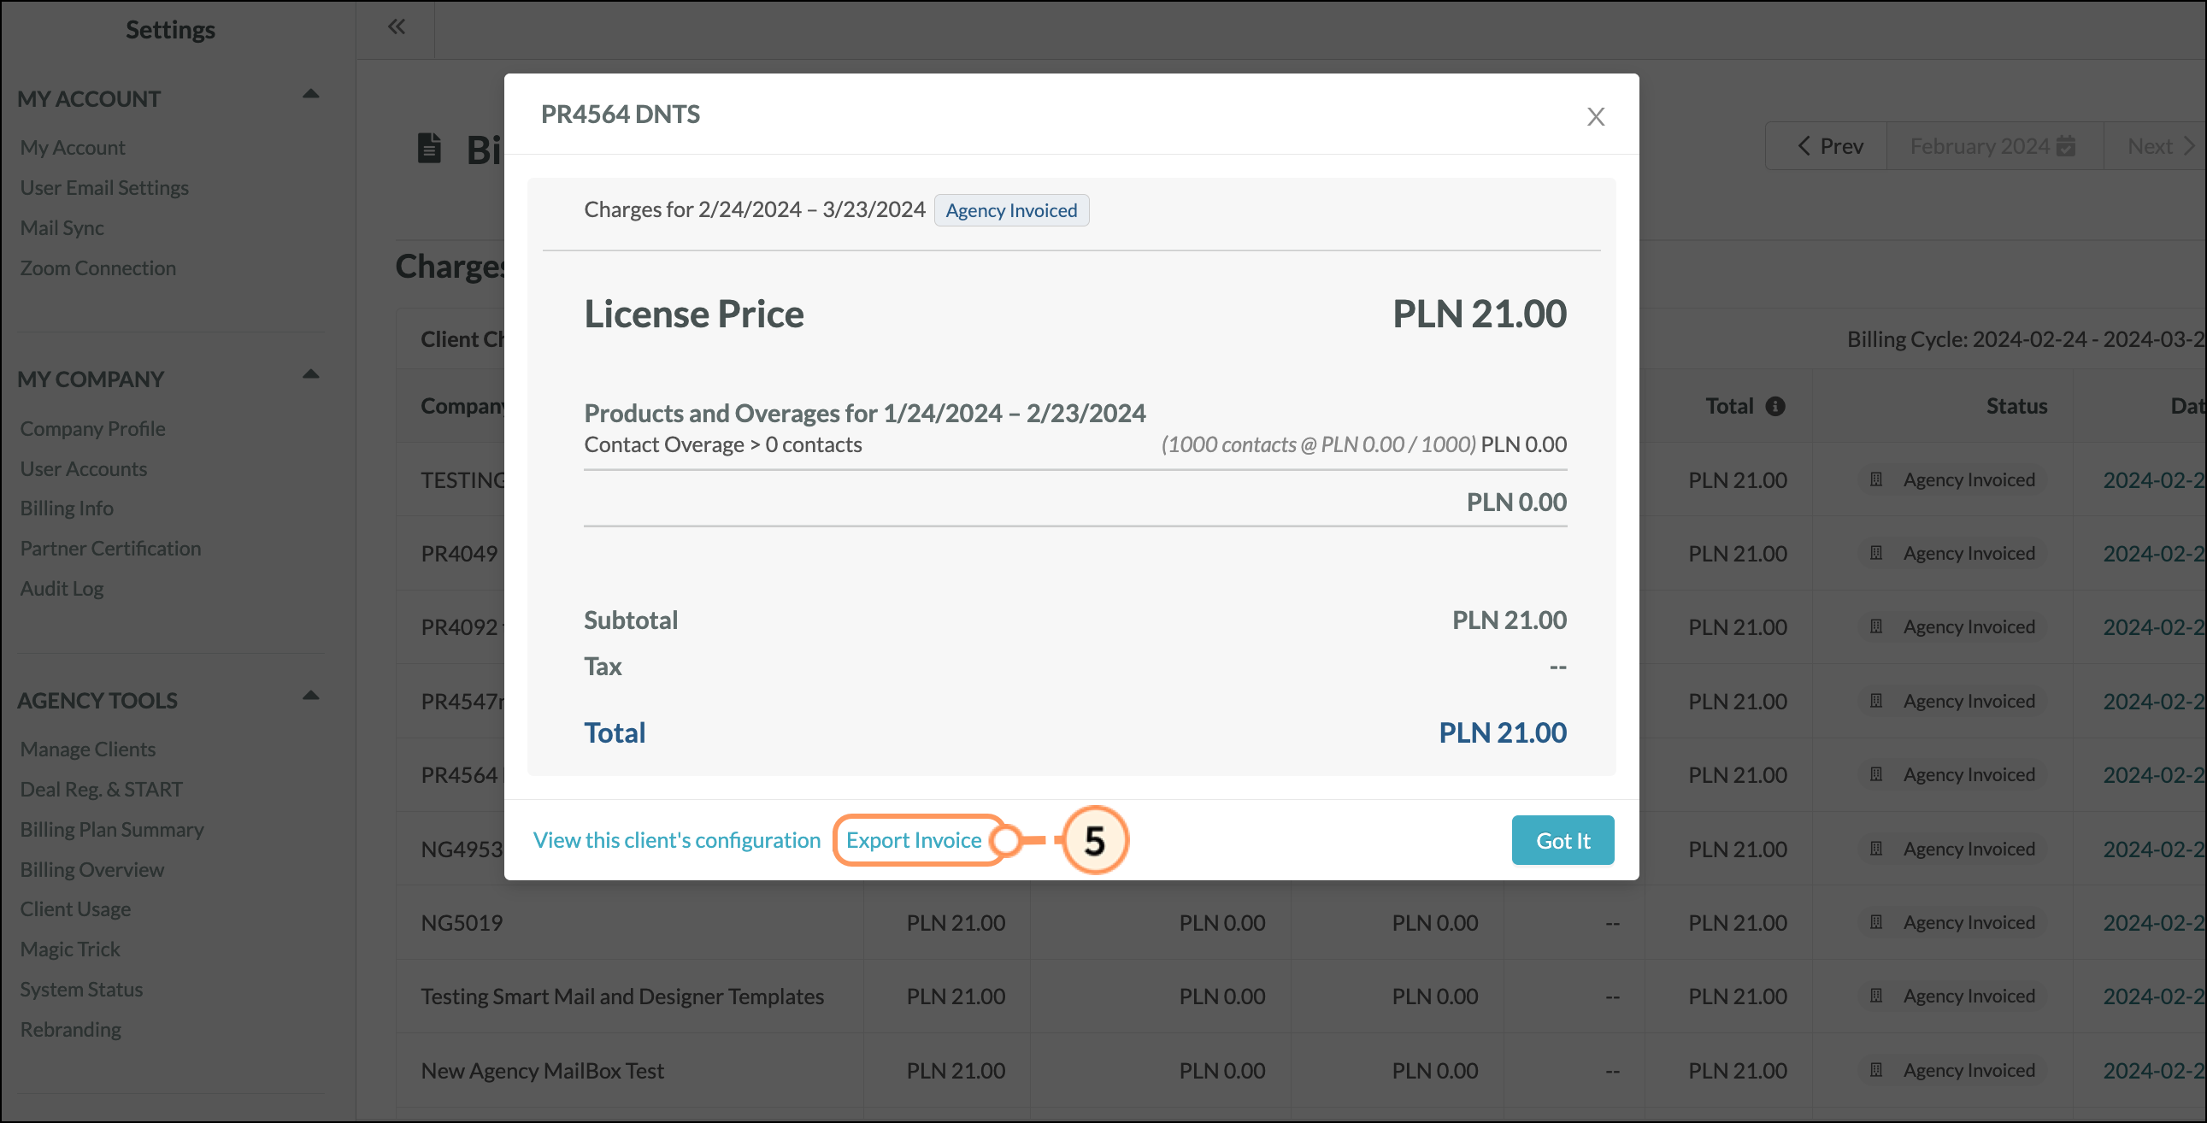Click the receipt icon on the PR4049 row
Screen dimensions: 2207x1123
pos(1876,553)
